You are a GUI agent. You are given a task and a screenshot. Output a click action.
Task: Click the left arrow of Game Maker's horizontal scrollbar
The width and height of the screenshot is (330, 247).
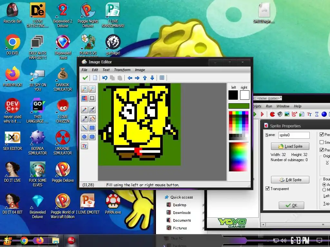pos(263,224)
